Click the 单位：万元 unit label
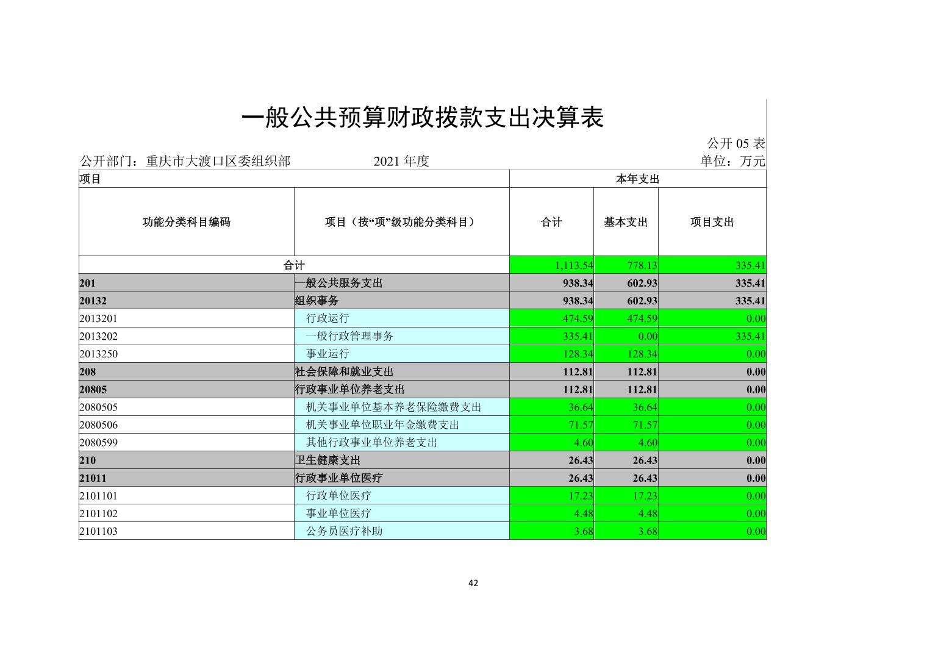This screenshot has height=655, width=927. pyautogui.click(x=732, y=161)
